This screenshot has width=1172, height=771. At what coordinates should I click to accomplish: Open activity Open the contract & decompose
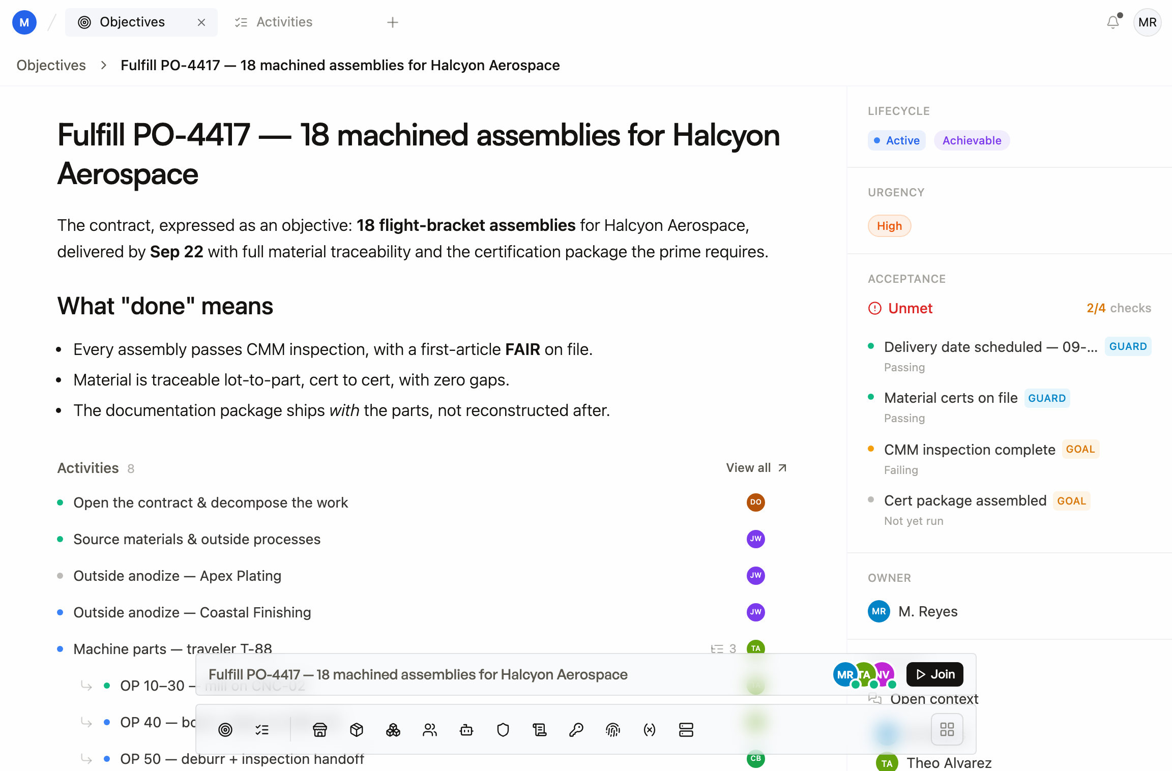click(x=211, y=502)
